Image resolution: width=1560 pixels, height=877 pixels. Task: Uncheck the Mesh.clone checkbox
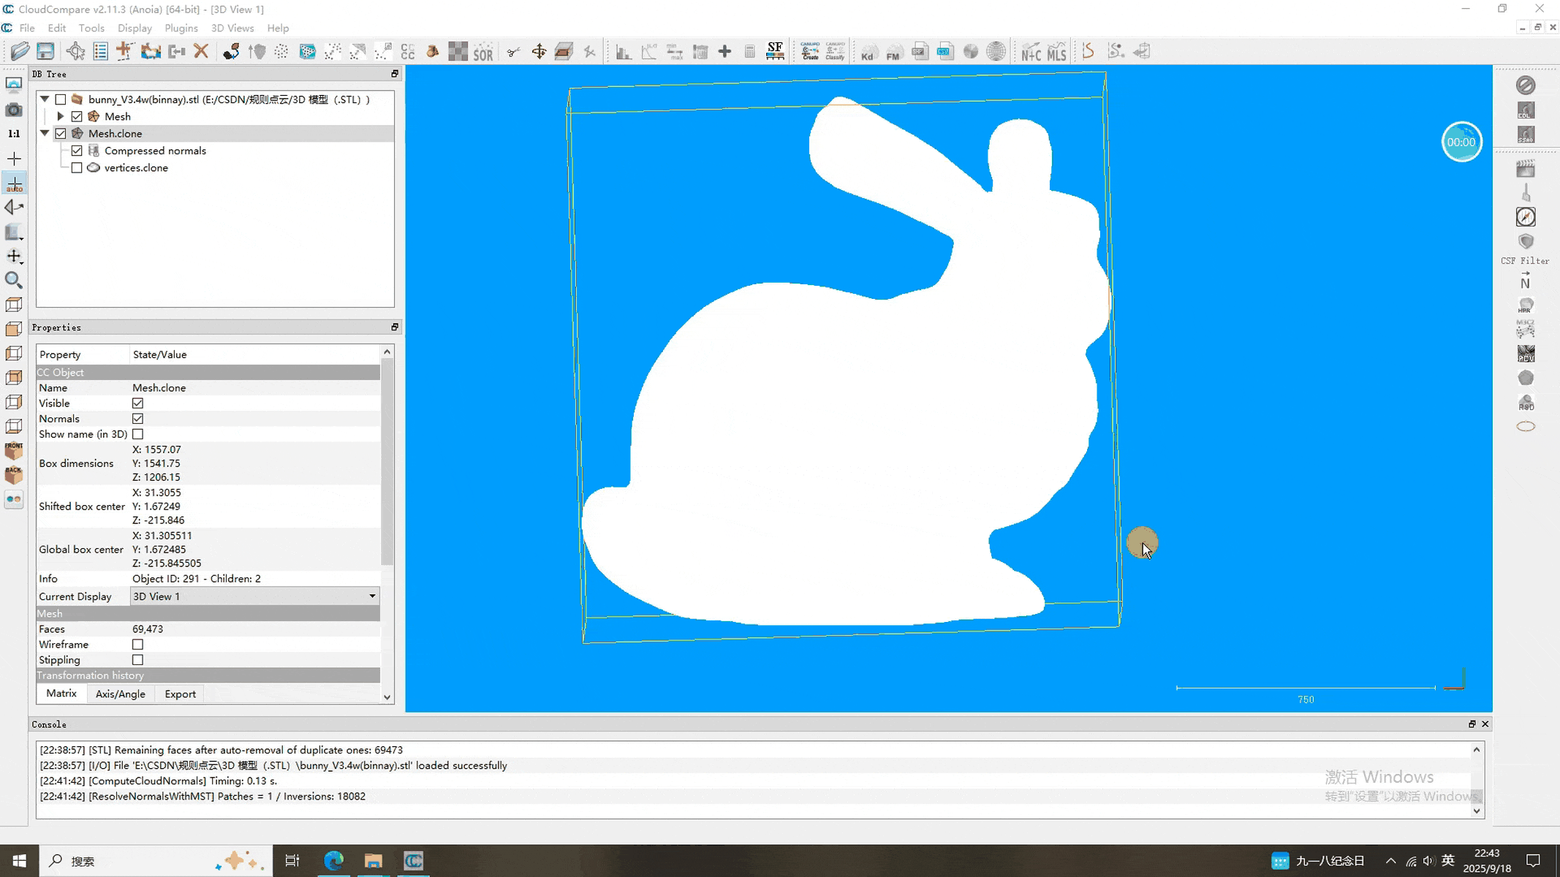click(61, 134)
